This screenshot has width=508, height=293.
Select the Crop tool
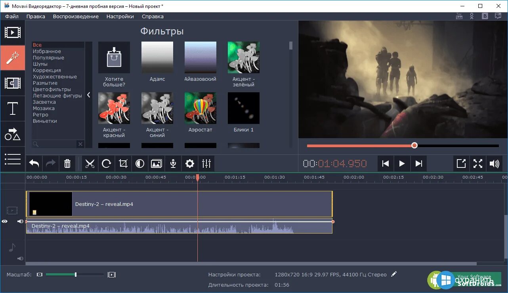pos(123,164)
